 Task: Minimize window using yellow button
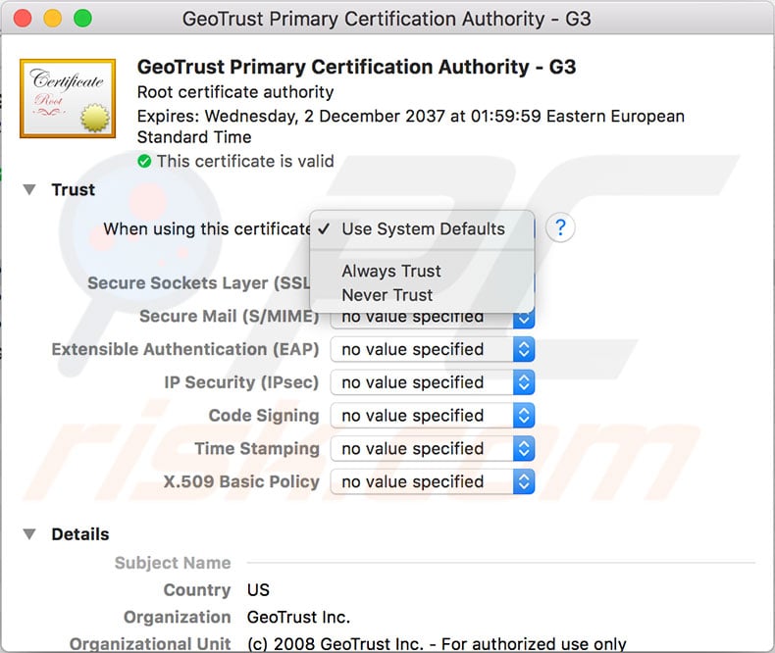pyautogui.click(x=53, y=19)
